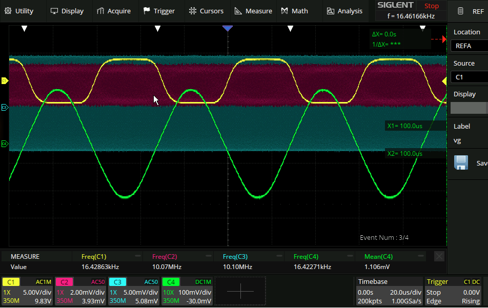Toggle the REF Display switch
The width and height of the screenshot is (488, 308).
tap(469, 108)
